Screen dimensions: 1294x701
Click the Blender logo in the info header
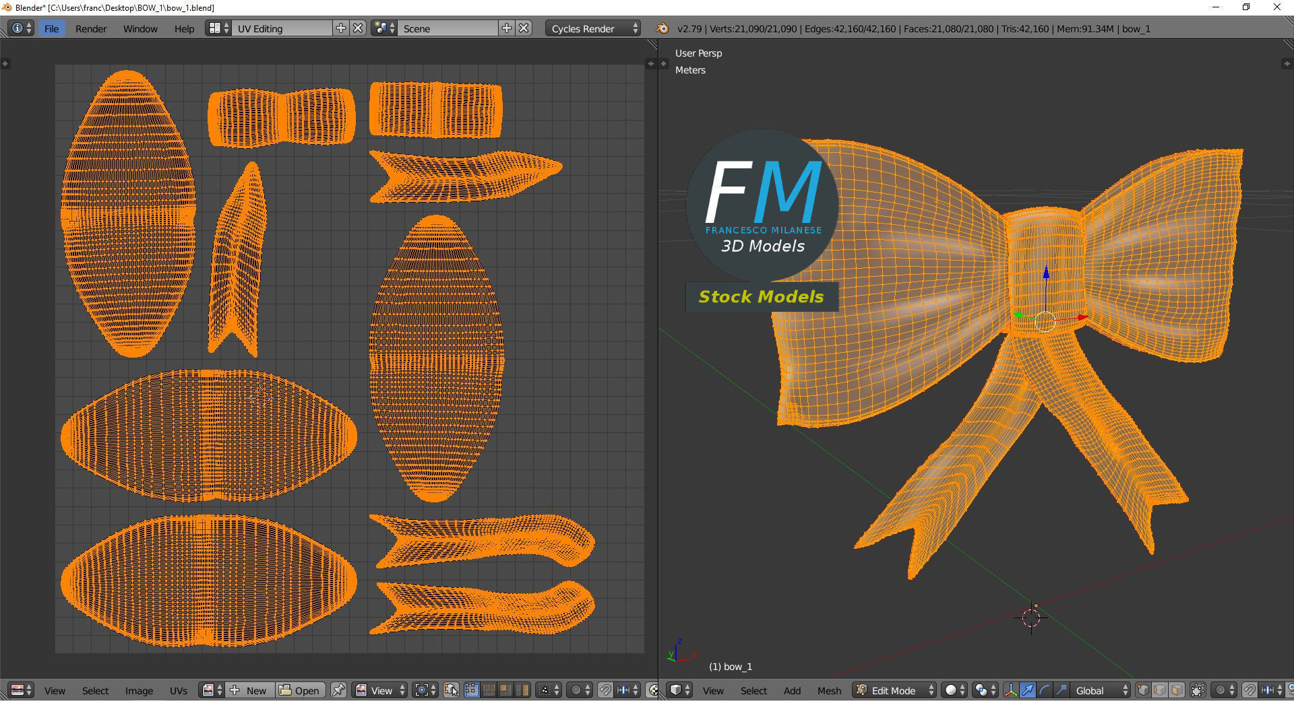click(662, 28)
